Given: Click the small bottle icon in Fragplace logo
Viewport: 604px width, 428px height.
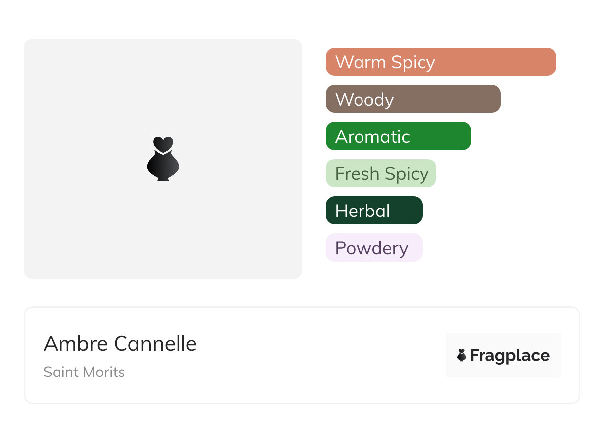Looking at the screenshot, I should pos(462,355).
